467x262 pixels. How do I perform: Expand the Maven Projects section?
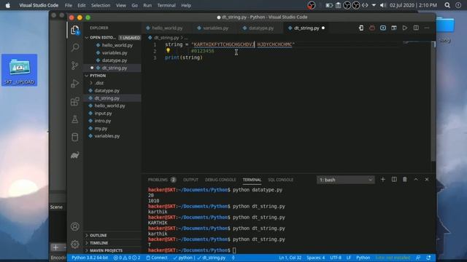(106, 250)
